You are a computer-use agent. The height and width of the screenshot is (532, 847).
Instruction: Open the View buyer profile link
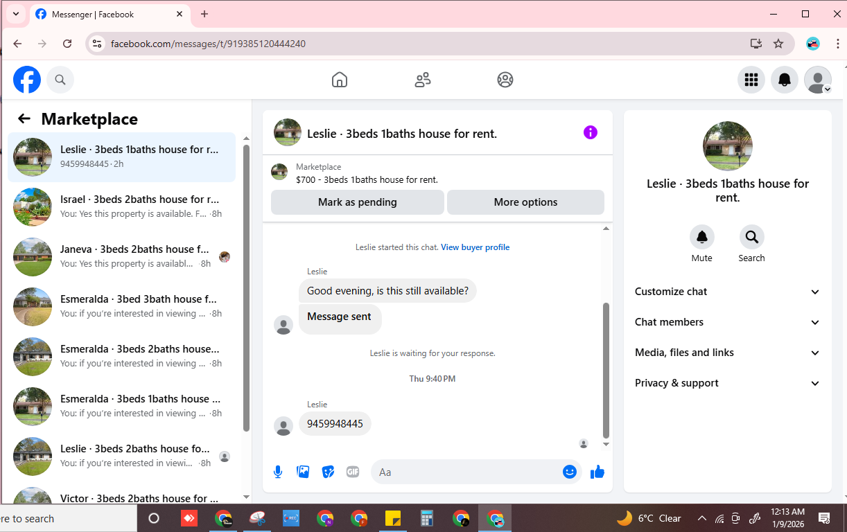click(x=475, y=247)
